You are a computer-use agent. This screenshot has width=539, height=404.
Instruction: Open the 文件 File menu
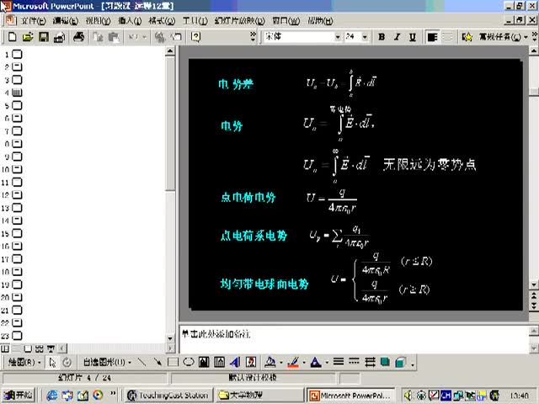[x=34, y=21]
